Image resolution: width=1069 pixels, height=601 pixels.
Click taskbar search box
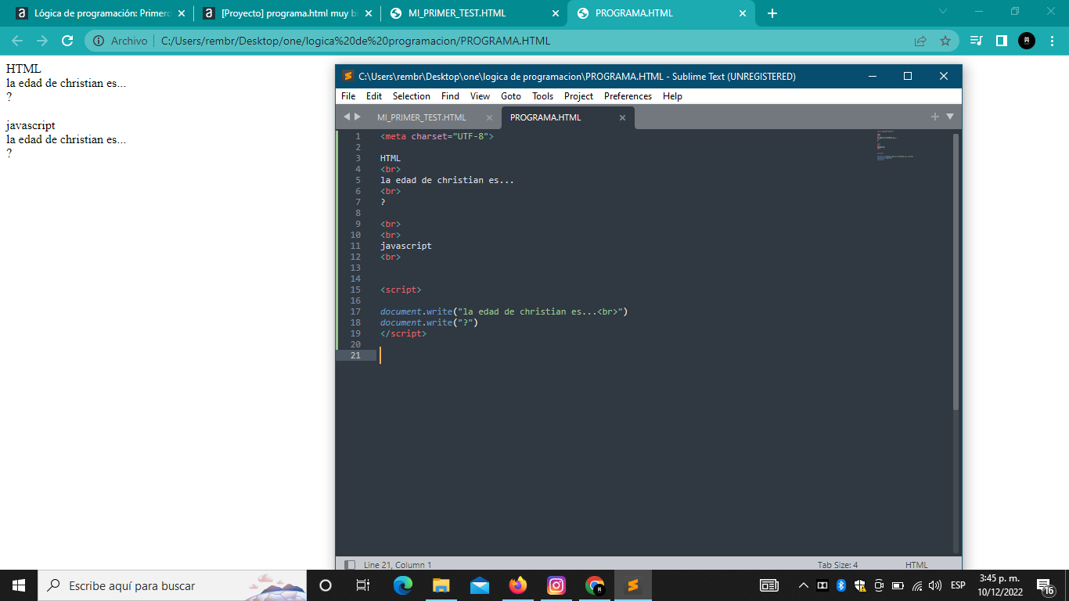(174, 585)
